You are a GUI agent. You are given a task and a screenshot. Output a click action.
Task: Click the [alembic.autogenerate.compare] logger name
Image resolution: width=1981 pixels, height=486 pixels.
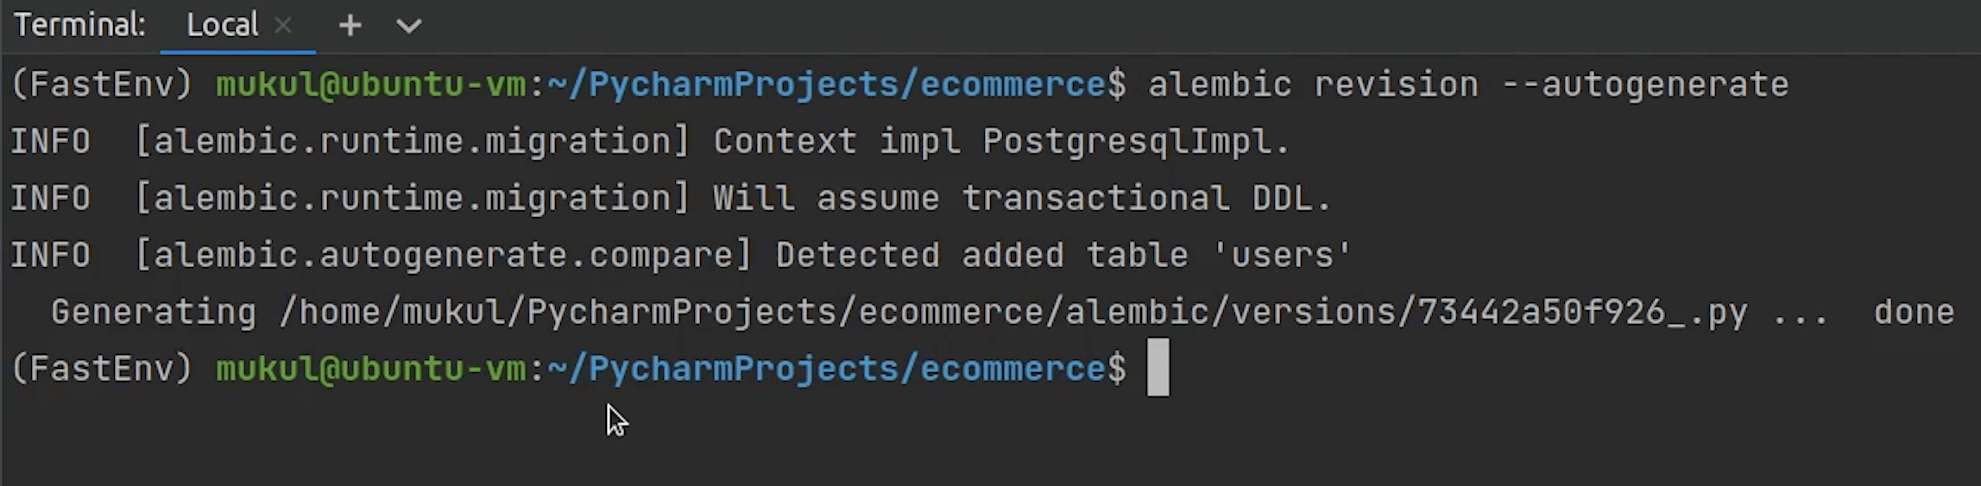[x=444, y=255]
